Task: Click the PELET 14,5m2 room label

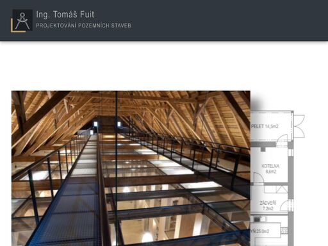Action: (x=265, y=126)
